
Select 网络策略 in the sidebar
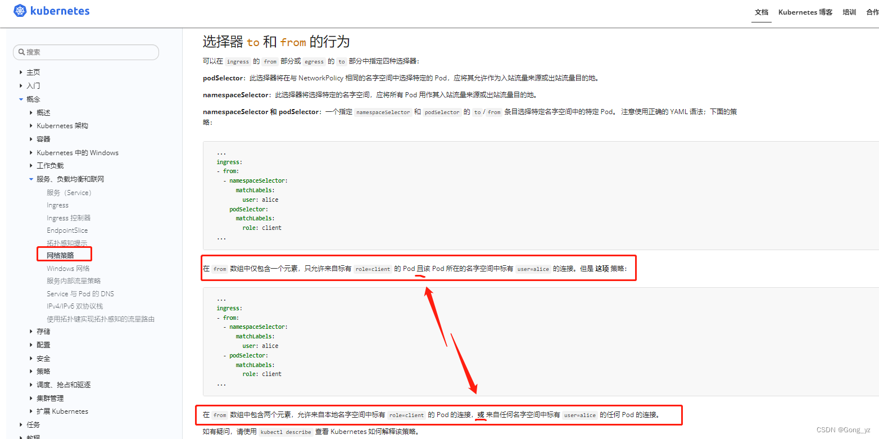60,255
